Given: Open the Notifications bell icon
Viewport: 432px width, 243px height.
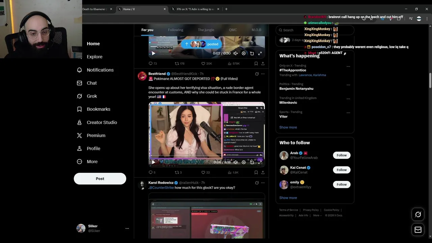Looking at the screenshot, I should click(x=79, y=70).
